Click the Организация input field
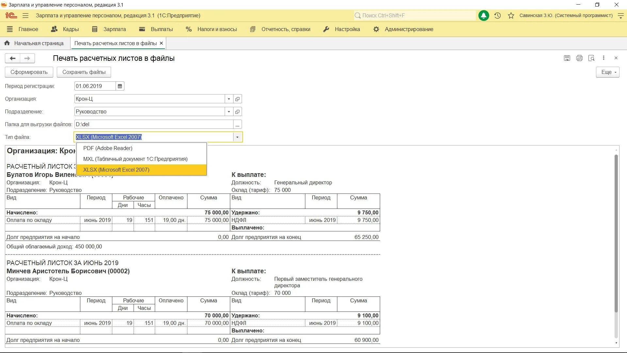627x353 pixels. pos(150,99)
